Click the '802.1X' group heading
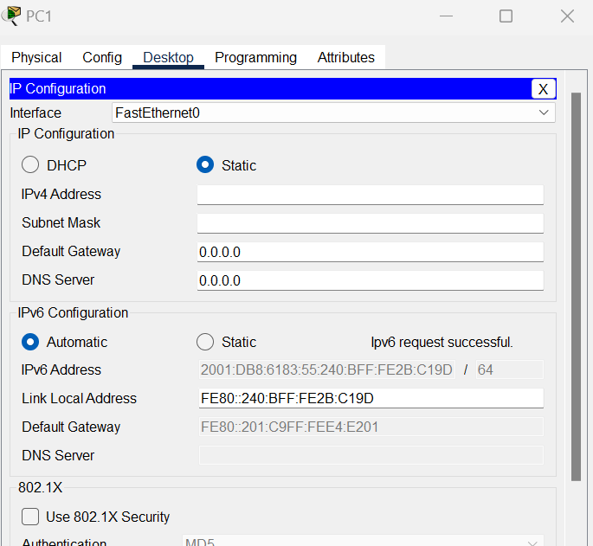593x546 pixels. [40, 488]
